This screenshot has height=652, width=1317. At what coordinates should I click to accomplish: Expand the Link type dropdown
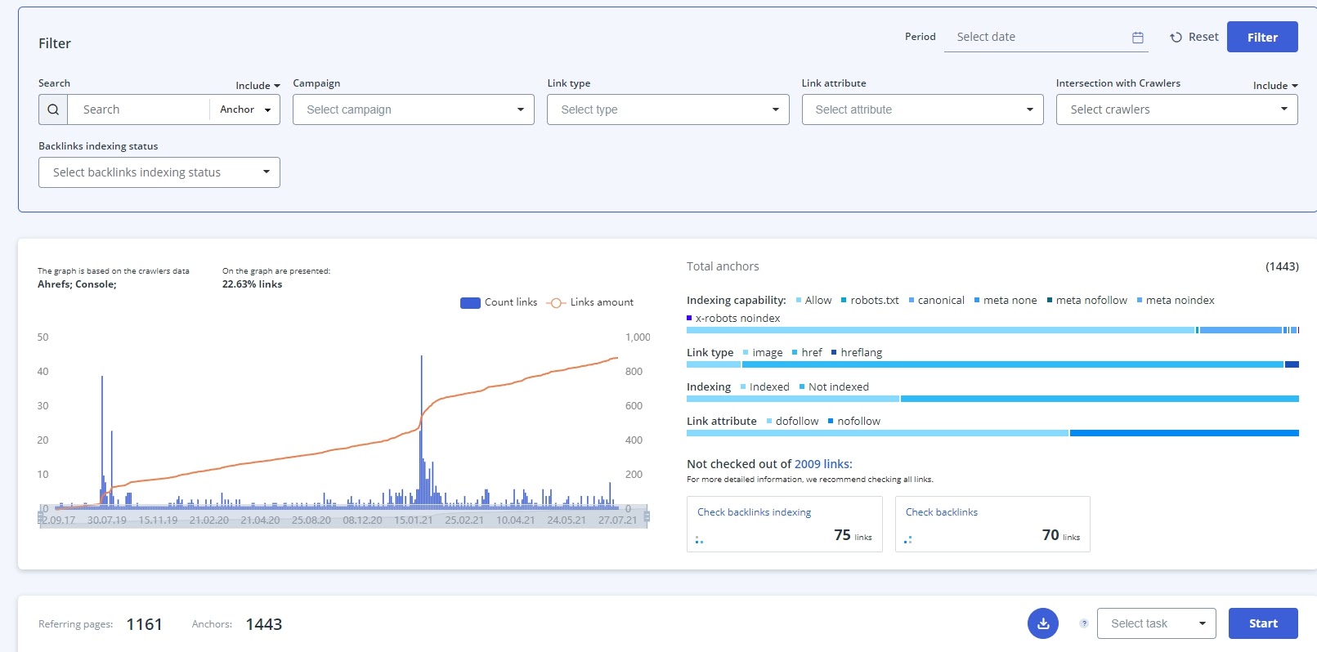click(668, 109)
